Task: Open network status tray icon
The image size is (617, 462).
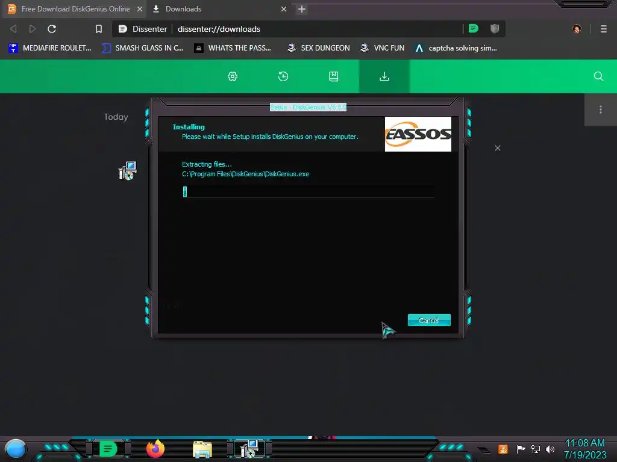Action: [x=536, y=449]
